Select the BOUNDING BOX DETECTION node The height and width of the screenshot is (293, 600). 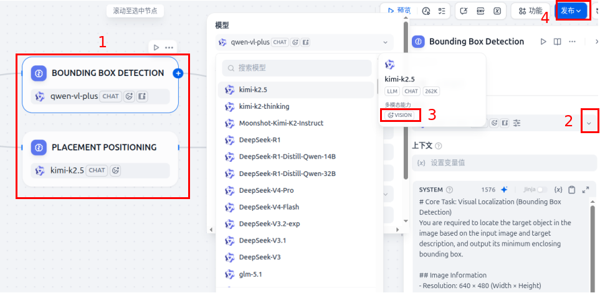[x=100, y=85]
